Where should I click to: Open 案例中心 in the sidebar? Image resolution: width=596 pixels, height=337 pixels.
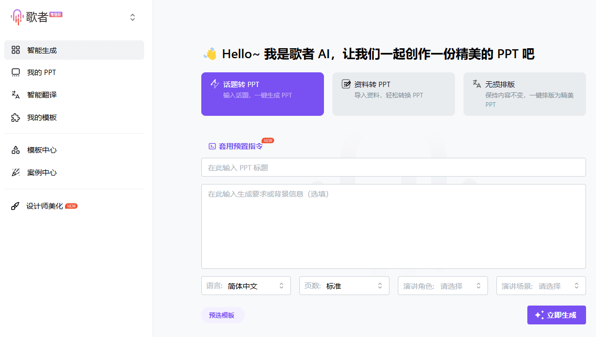point(74,172)
